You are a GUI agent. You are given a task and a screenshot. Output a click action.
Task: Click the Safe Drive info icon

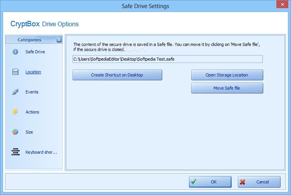(15, 52)
